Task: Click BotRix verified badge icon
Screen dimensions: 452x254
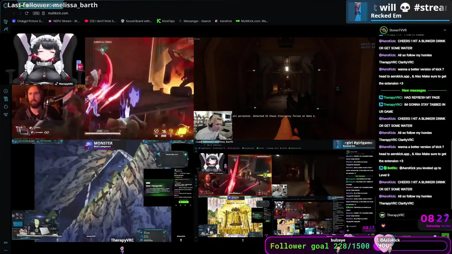Action: [x=385, y=168]
